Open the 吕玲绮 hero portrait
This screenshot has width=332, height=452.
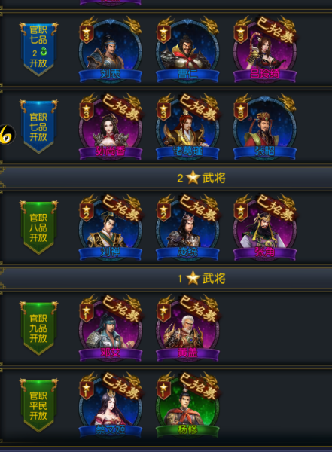point(265,49)
